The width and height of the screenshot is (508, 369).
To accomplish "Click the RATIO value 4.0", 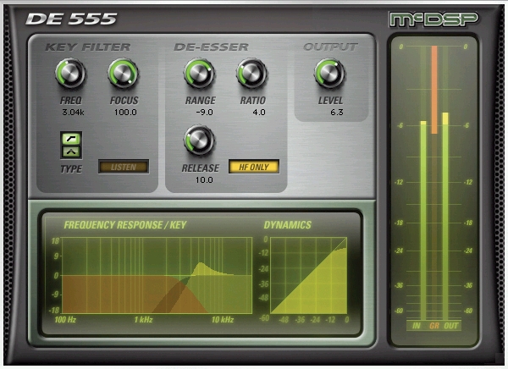I will pyautogui.click(x=259, y=113).
